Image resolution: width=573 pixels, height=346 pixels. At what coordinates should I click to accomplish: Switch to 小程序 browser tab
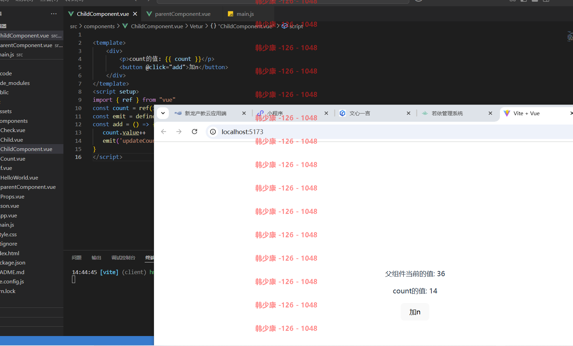tap(275, 113)
